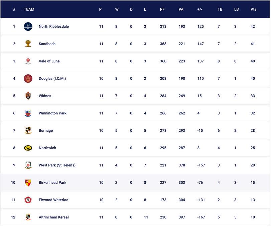The image size is (271, 227).
Task: Click the Firwood Waterloo club badge
Action: pos(28,200)
